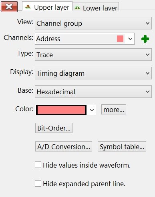Click the green plus add-channel icon
Image resolution: width=155 pixels, height=197 pixels.
tap(145, 39)
